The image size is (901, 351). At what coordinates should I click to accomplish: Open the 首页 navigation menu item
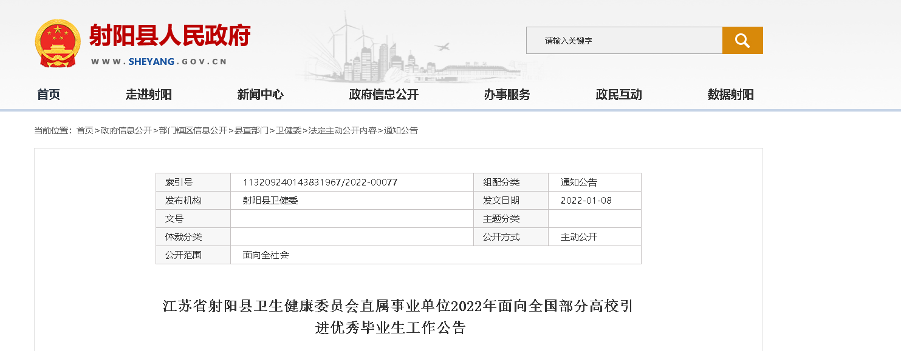click(x=49, y=95)
